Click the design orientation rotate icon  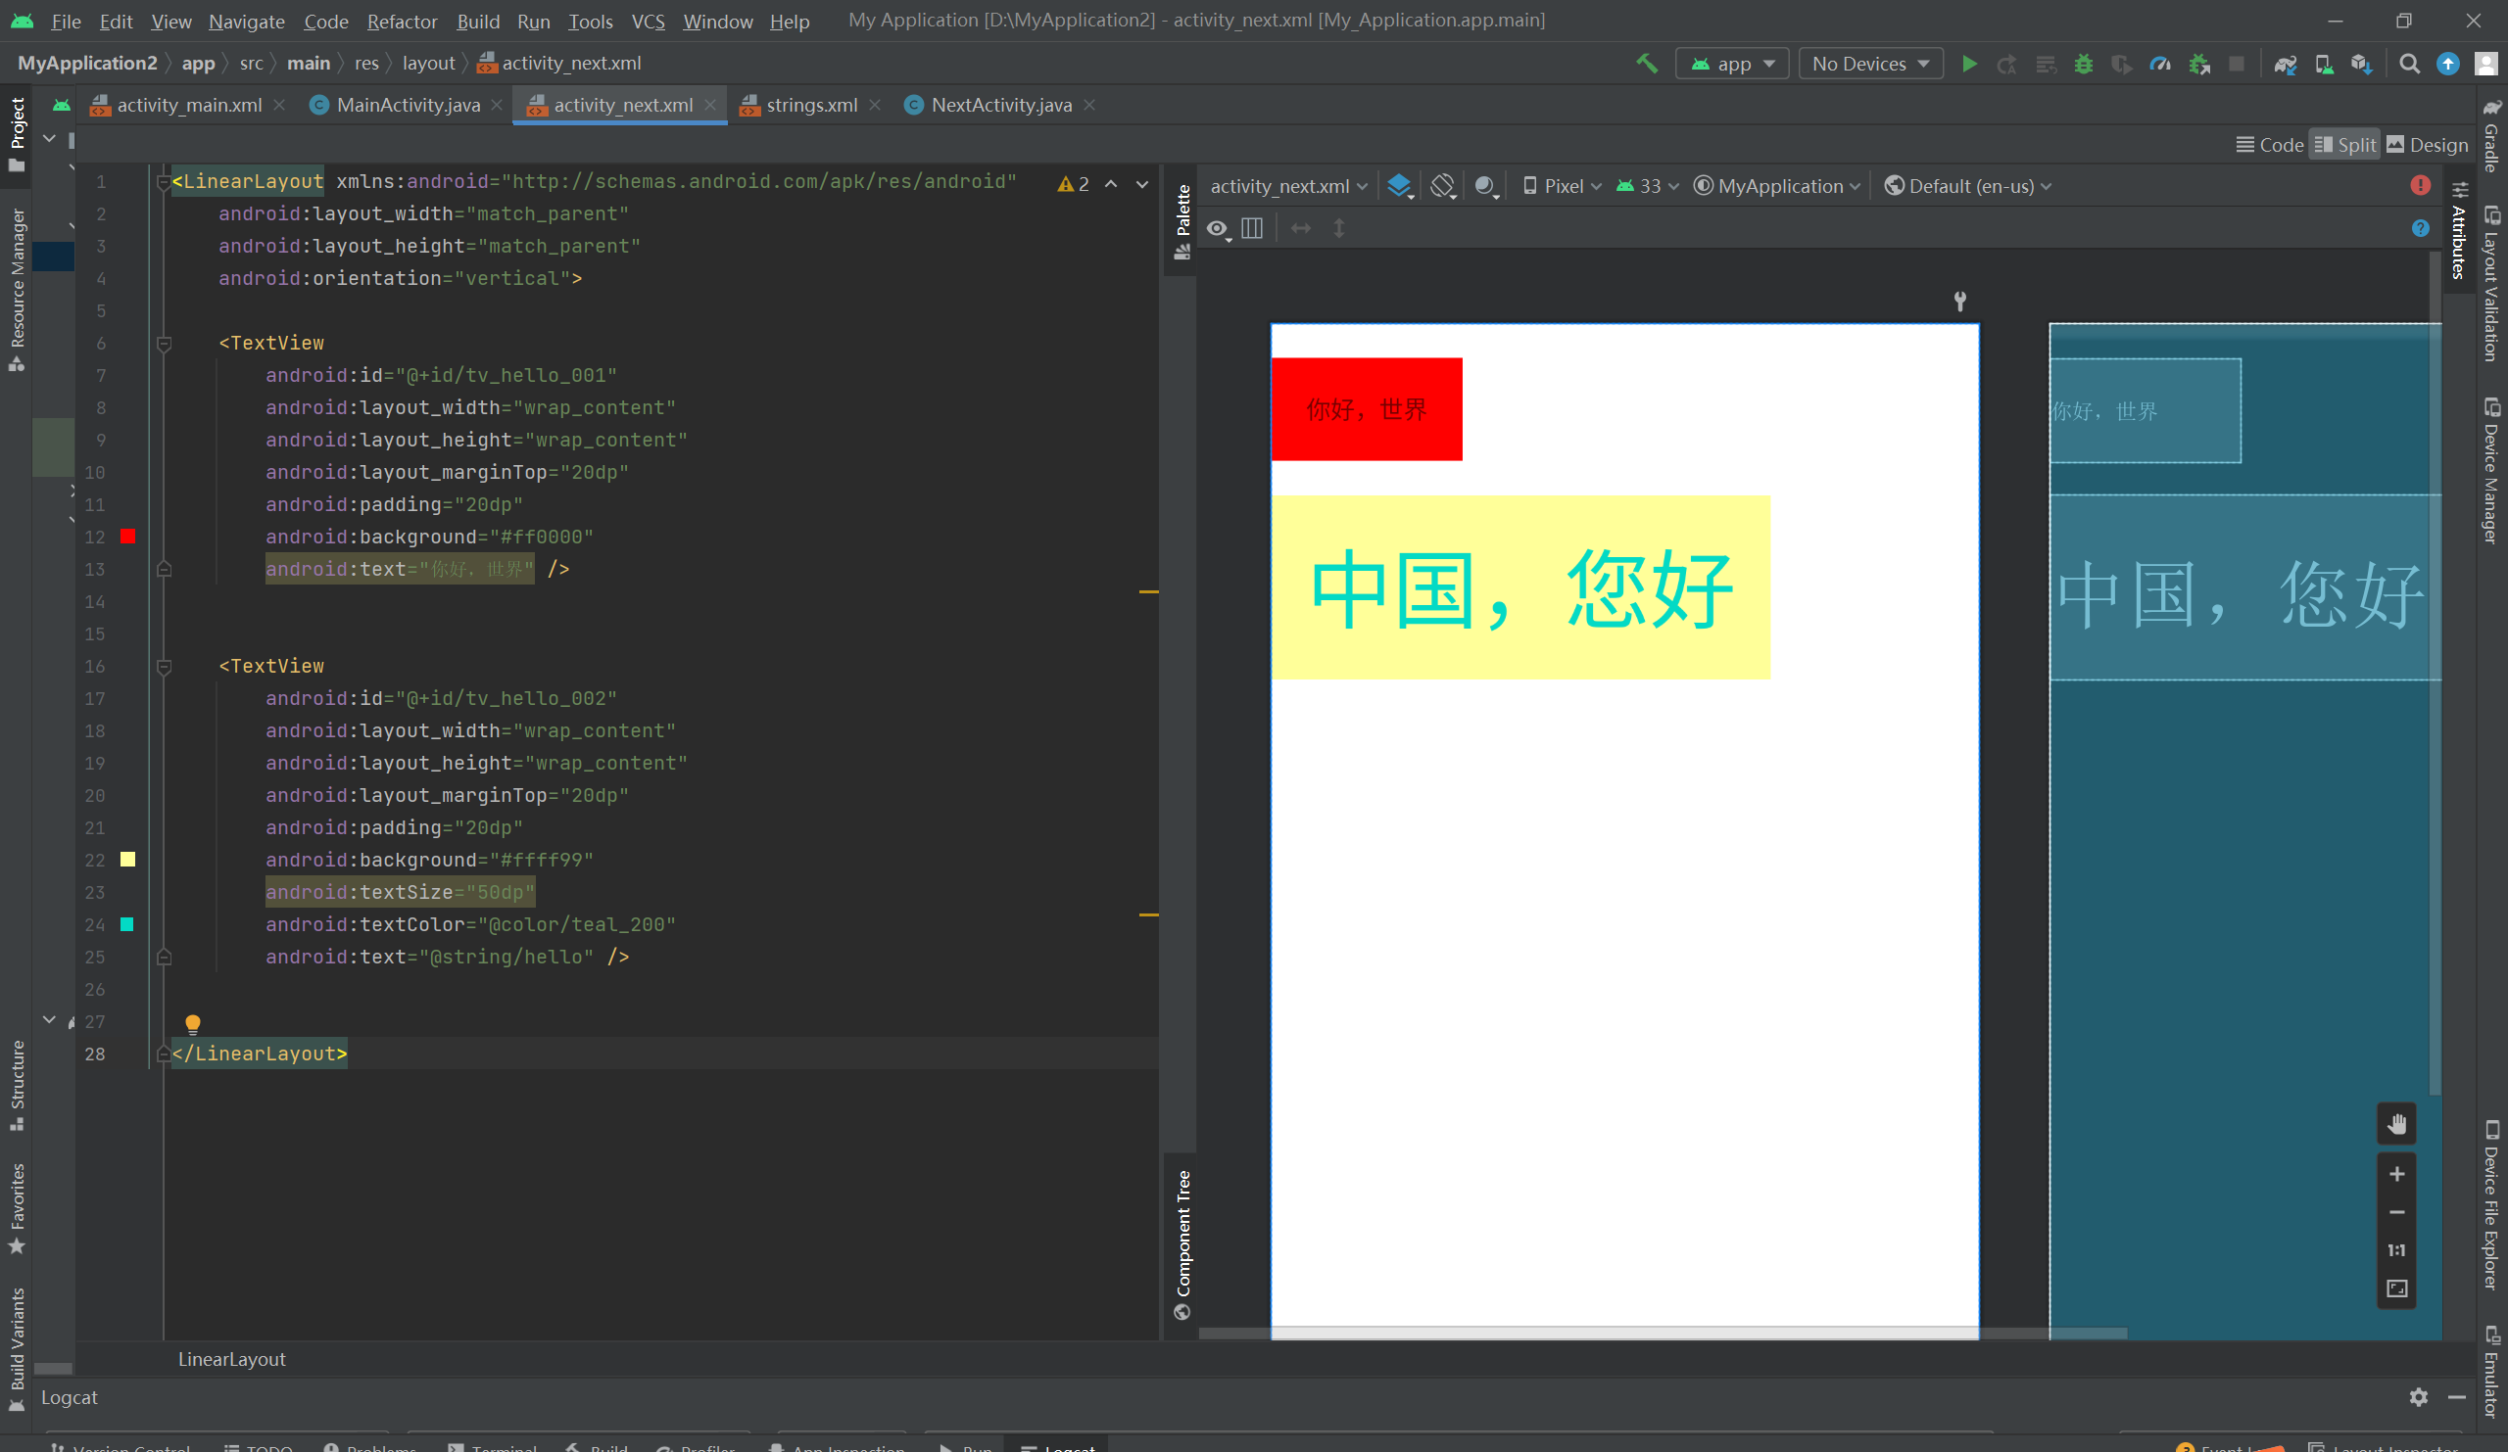tap(1443, 186)
